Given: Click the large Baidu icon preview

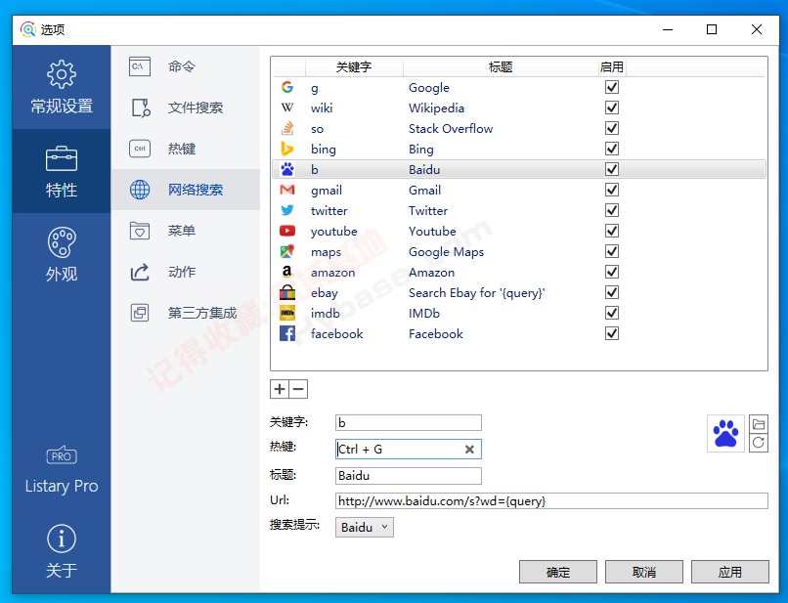Looking at the screenshot, I should tap(725, 433).
